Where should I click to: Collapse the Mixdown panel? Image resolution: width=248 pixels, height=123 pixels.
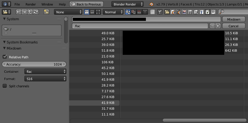(x=4, y=48)
